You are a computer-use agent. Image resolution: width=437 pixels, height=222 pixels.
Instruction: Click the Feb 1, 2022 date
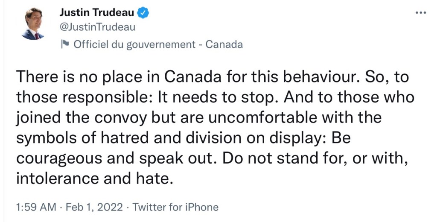tap(94, 207)
